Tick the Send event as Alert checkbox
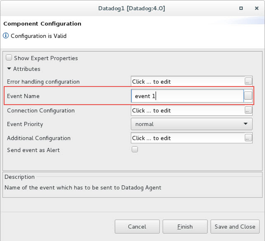The height and width of the screenshot is (241, 265). [135, 149]
